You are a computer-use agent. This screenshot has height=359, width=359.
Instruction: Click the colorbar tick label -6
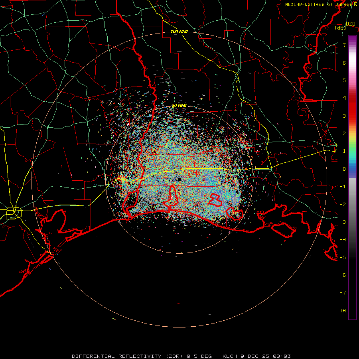[x=343, y=275]
